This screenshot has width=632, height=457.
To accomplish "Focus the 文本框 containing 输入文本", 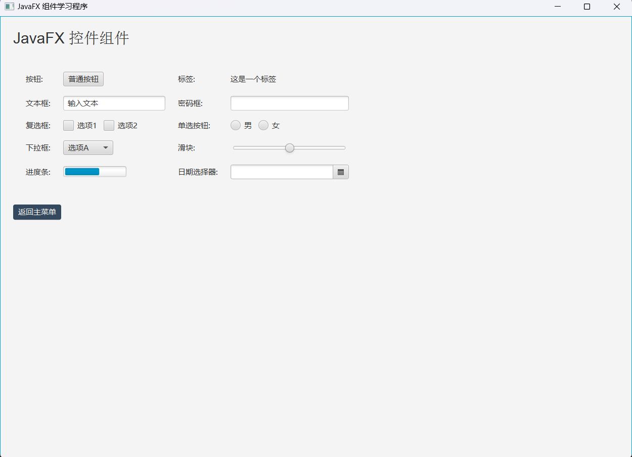I will 114,103.
